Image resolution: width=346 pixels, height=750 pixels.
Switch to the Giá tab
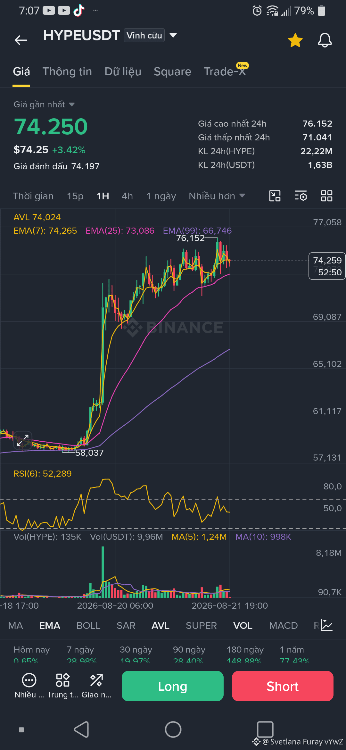[21, 71]
